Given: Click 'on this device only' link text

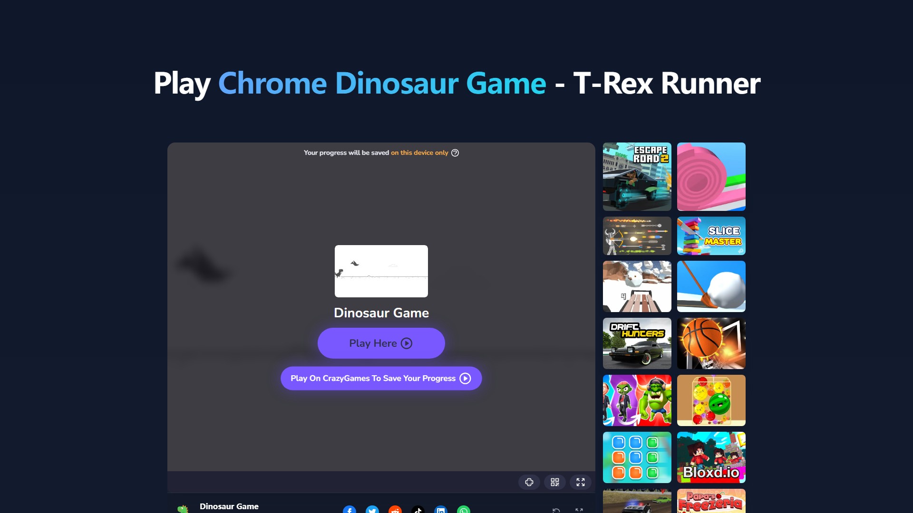Looking at the screenshot, I should 419,153.
